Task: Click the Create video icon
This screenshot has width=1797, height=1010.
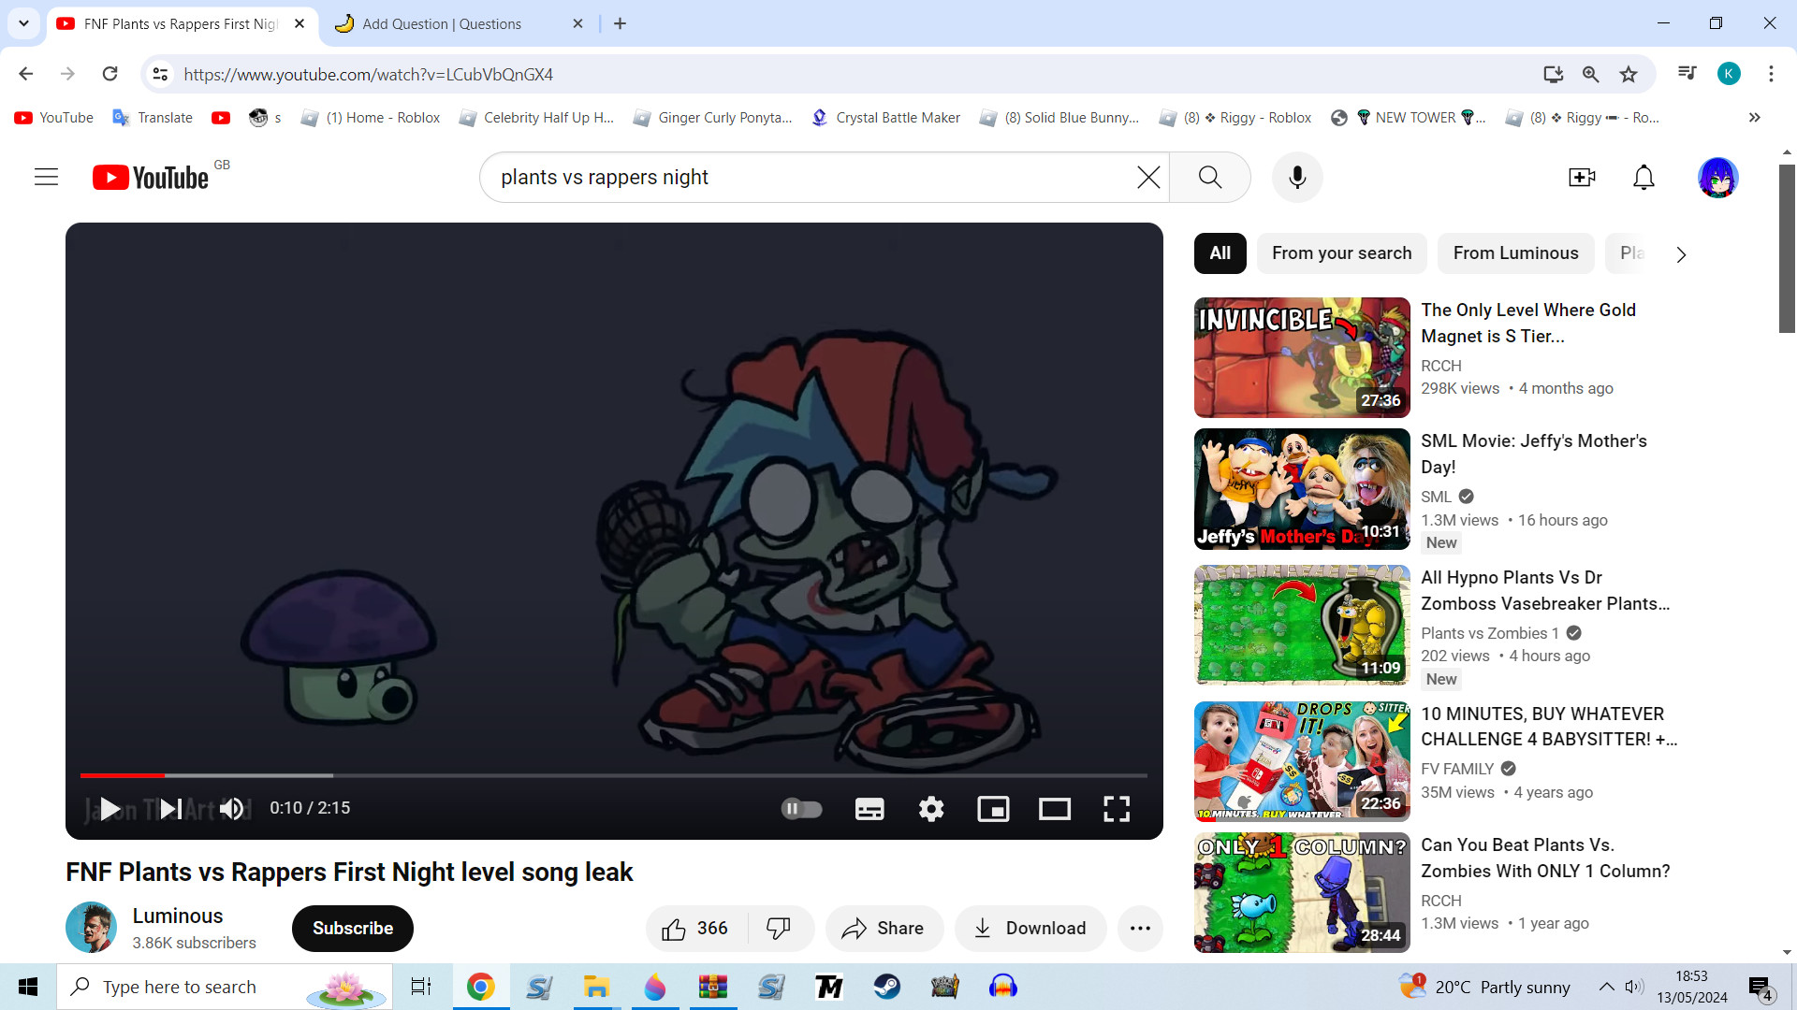Action: coord(1582,177)
